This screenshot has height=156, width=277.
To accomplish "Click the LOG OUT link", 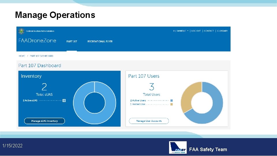I will (196, 31).
